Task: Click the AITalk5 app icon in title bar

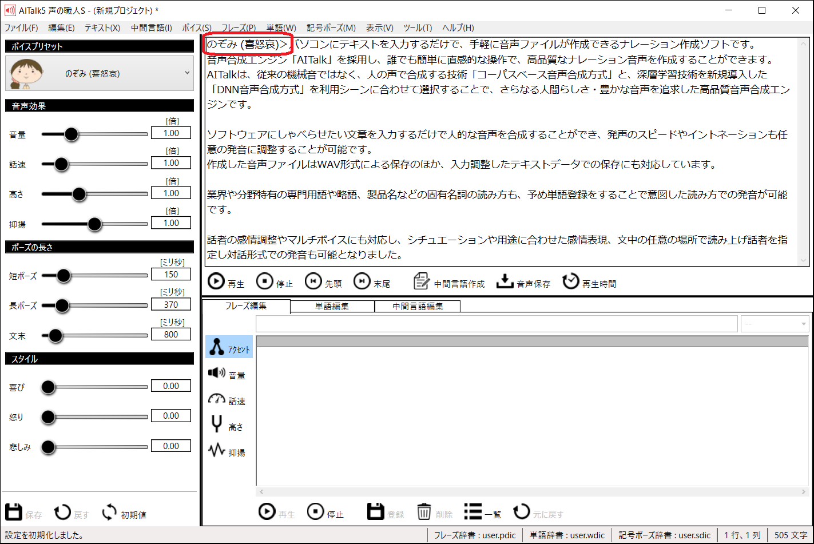Action: click(10, 10)
